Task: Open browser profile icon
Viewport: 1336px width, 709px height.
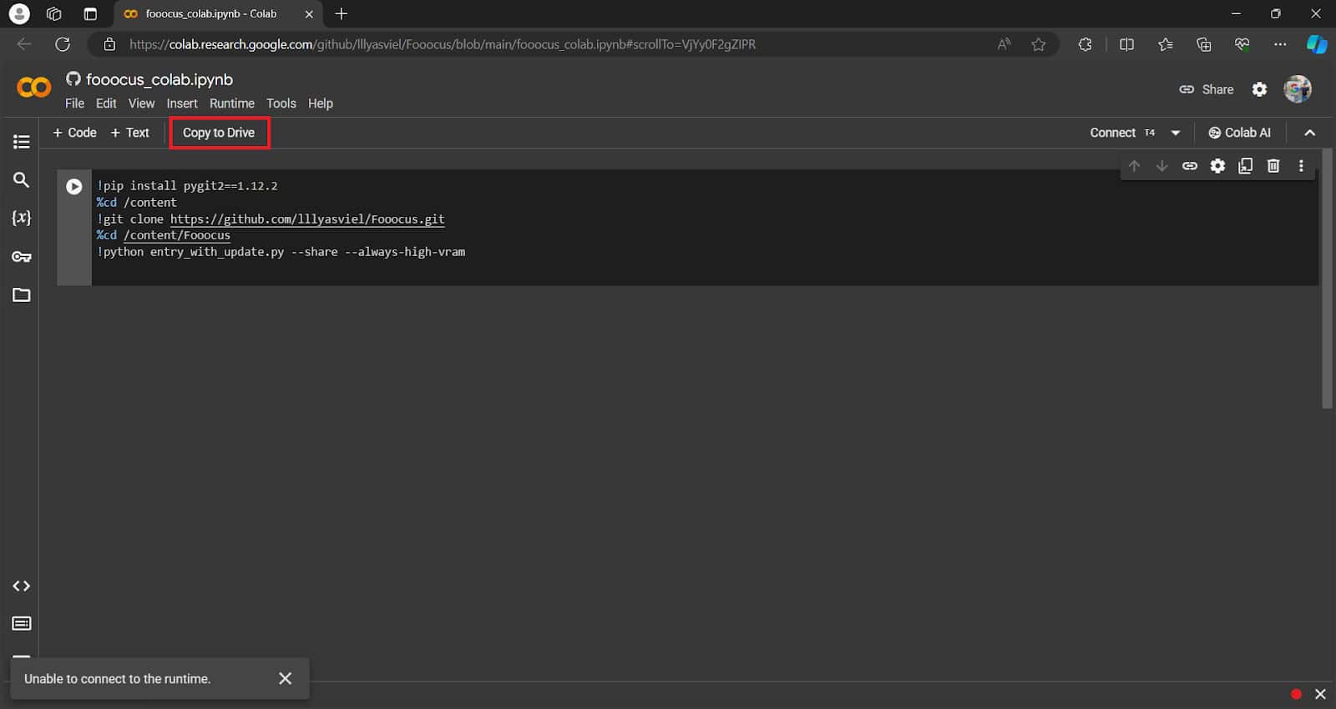Action: click(19, 14)
